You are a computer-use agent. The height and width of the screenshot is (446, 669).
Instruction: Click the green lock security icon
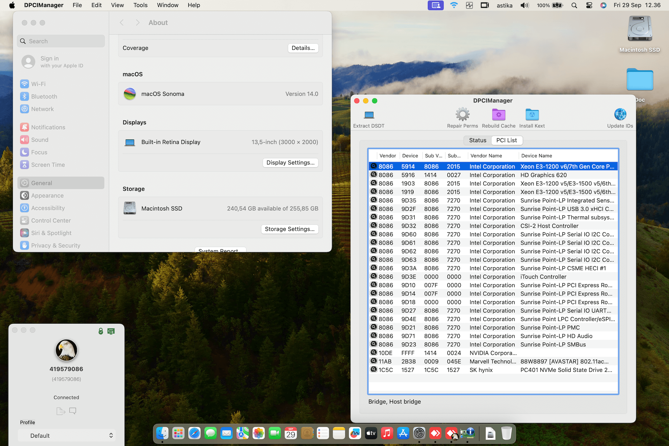pyautogui.click(x=101, y=331)
